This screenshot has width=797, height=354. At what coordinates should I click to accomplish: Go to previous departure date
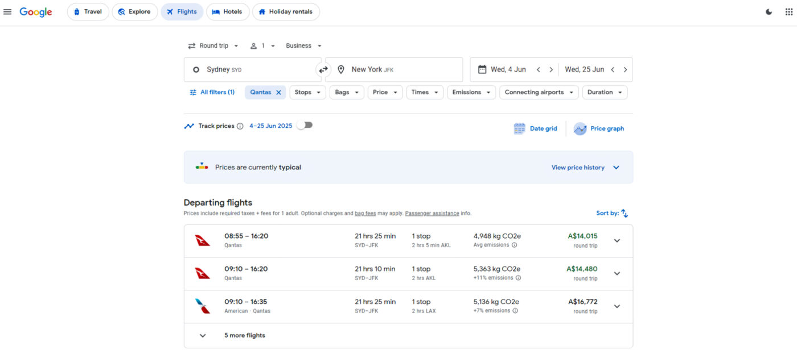(x=539, y=70)
